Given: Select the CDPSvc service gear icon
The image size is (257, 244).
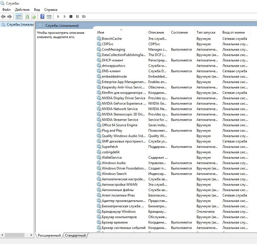Looking at the screenshot, I should 99,44.
